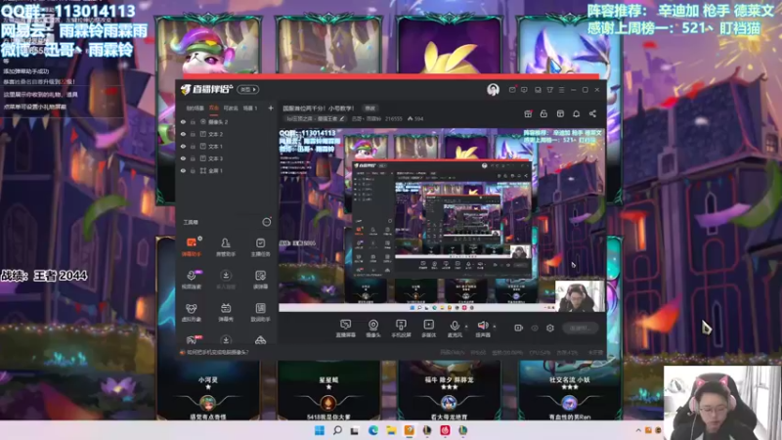This screenshot has height=440, width=782.
Task: Open the feedback chat icon in title bar
Action: [524, 90]
